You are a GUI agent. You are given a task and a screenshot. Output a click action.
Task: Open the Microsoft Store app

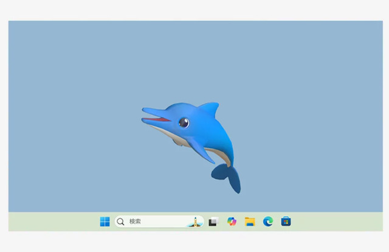coord(286,222)
